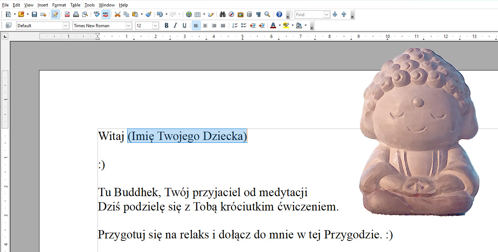This screenshot has height=252, width=498.
Task: Toggle italic formatting
Action: 175,25
